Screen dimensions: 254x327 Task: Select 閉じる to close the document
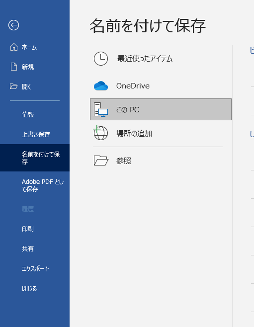(29, 289)
